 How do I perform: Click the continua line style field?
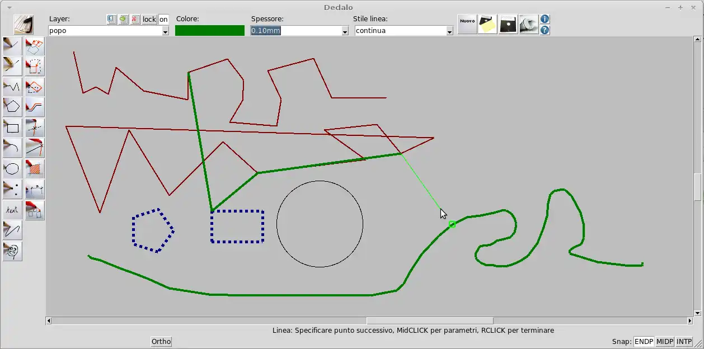pos(401,31)
